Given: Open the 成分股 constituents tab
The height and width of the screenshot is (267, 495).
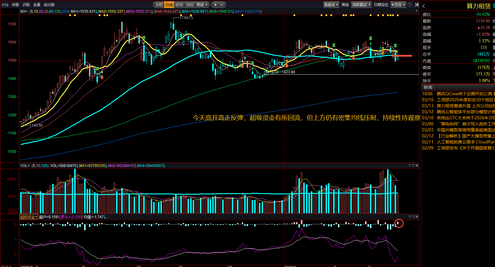Looking at the screenshot, I should pyautogui.click(x=49, y=5).
